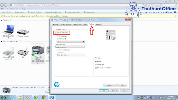Expand the Devices and Printers breadcrumb arrow
This screenshot has width=178, height=100.
(x=60, y=5)
